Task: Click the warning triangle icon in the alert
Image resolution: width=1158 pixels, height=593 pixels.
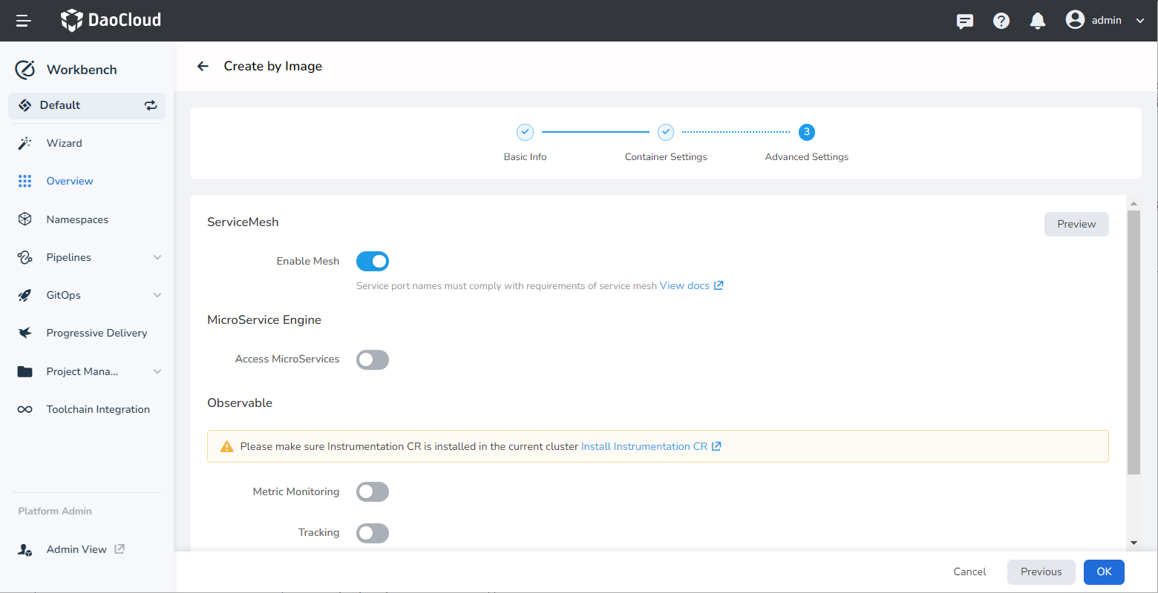Action: (227, 446)
